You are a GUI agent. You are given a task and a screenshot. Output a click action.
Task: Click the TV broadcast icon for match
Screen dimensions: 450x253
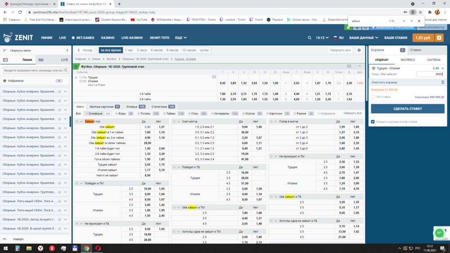click(x=214, y=77)
